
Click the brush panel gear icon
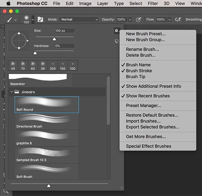tap(116, 31)
